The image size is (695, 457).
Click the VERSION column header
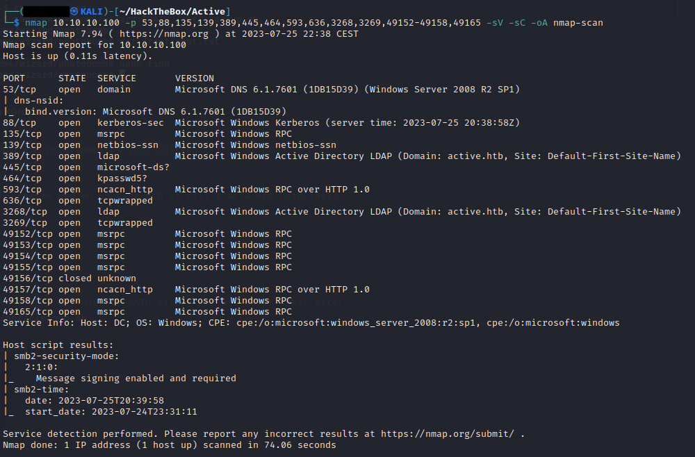coord(195,78)
